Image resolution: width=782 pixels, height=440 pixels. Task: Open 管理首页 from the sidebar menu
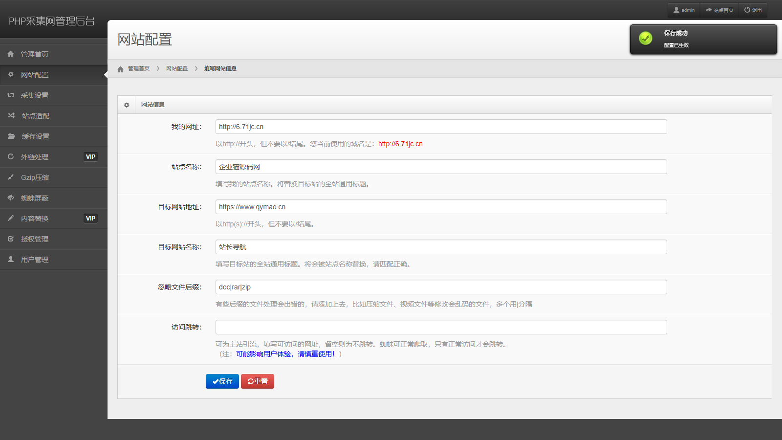pyautogui.click(x=35, y=54)
